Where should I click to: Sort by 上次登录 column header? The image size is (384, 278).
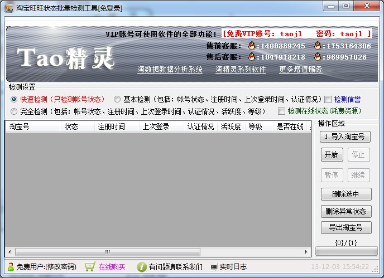coord(162,126)
